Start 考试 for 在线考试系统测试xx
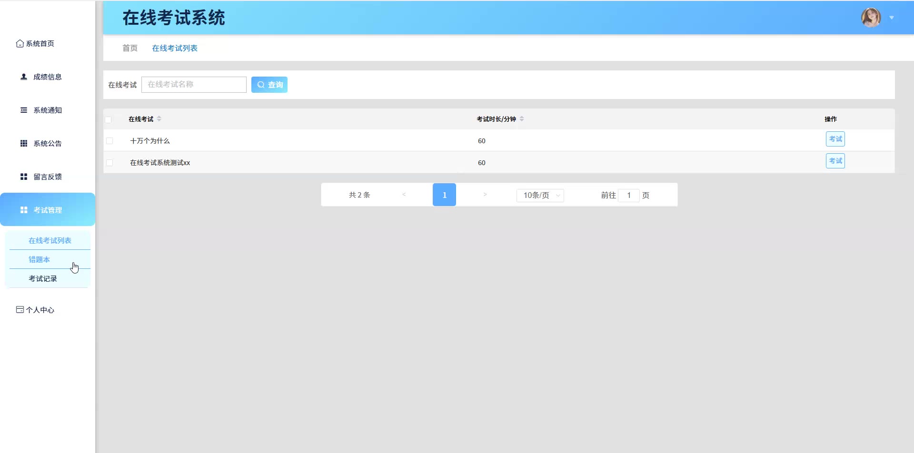The width and height of the screenshot is (914, 453). click(x=835, y=161)
